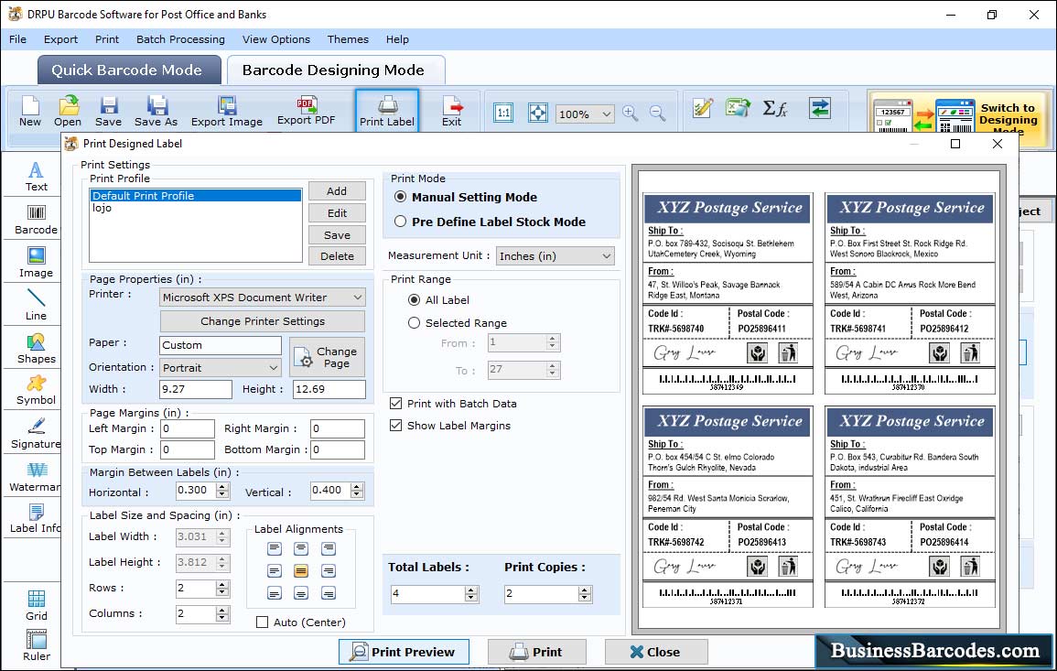Screen dimensions: 1057x671
Task: Adjust the Vertical margin stepper arrows
Action: [357, 491]
